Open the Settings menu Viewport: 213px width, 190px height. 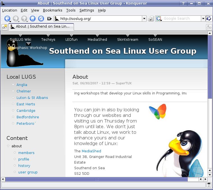pos(87,10)
